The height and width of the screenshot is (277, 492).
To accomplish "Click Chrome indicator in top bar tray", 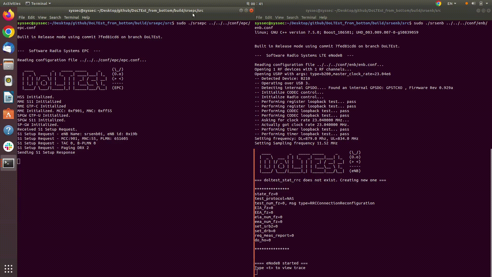I will pos(438,4).
